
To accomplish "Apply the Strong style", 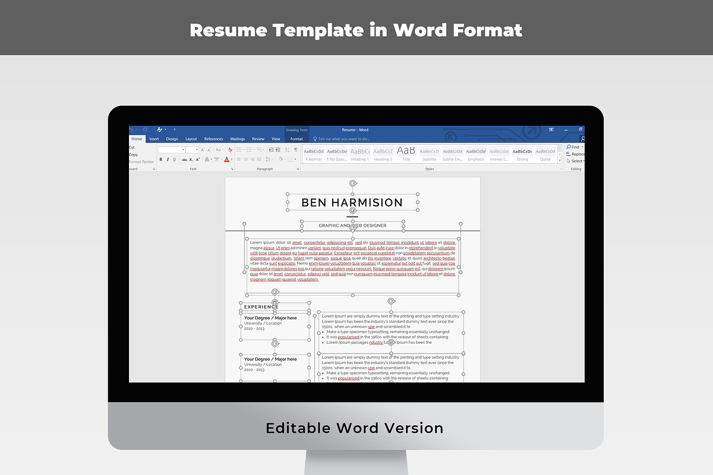I will [x=522, y=154].
